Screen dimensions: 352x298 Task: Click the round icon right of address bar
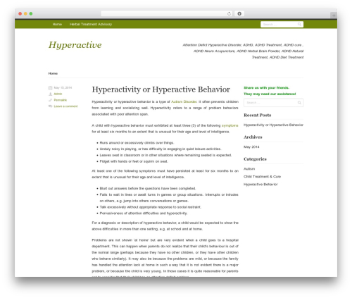tap(239, 13)
